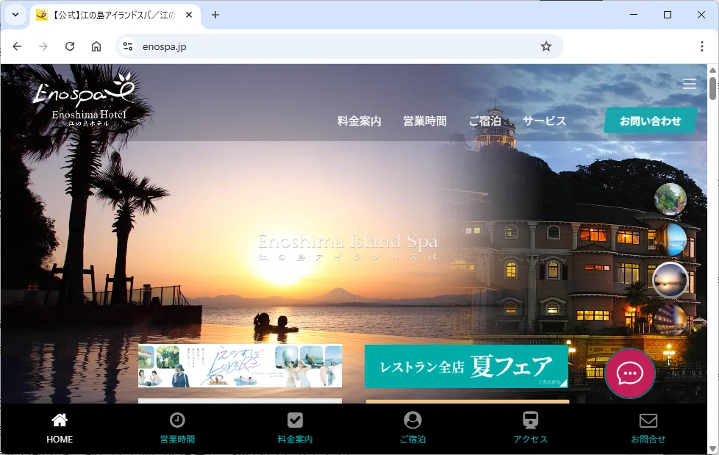Click the Enospa Enoshima Hotel logo
The height and width of the screenshot is (455, 719).
pos(84,99)
